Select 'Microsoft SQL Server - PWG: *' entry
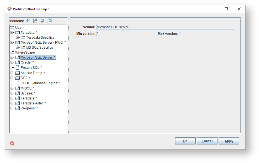This screenshot has width=259, height=163. pos(43,42)
